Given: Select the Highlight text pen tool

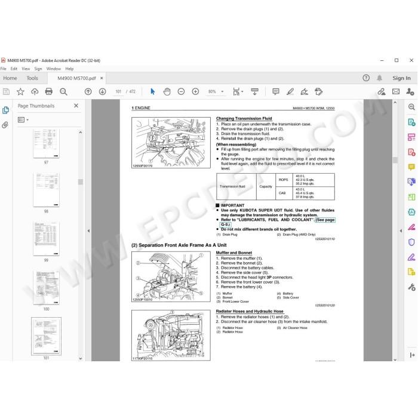Looking at the screenshot, I should click(290, 92).
